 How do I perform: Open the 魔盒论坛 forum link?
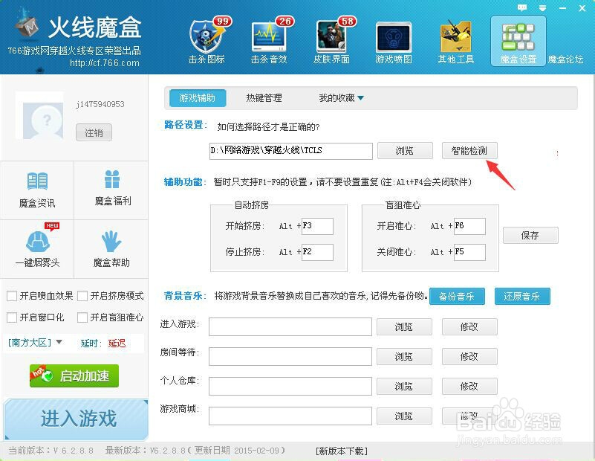[565, 59]
